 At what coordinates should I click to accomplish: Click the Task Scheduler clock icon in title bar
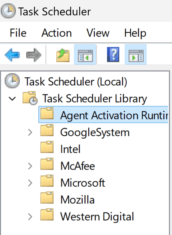[x=8, y=11]
